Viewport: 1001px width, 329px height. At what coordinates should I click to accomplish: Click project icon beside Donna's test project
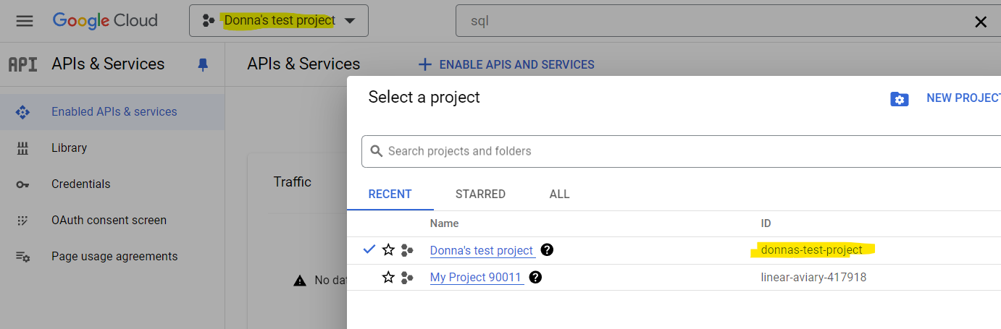click(407, 250)
